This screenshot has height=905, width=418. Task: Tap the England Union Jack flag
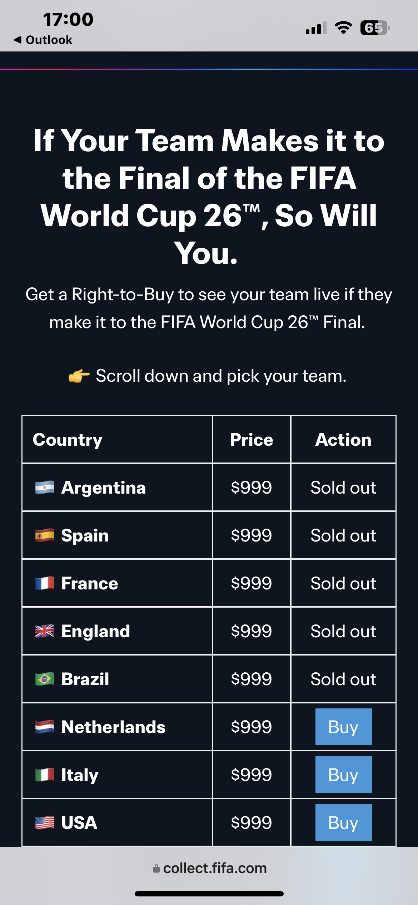45,631
